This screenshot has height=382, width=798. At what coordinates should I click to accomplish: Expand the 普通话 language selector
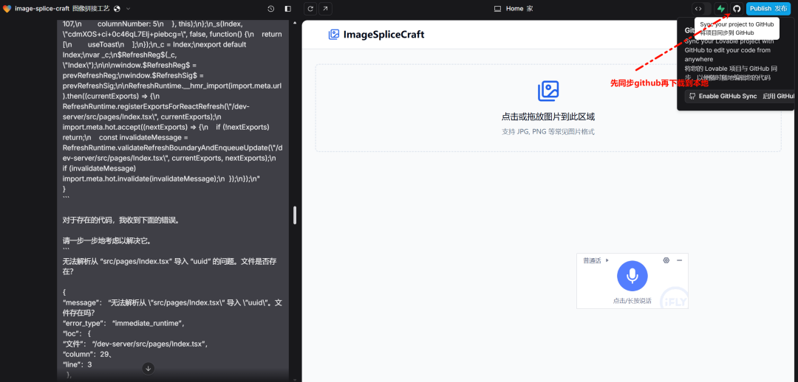tap(596, 260)
